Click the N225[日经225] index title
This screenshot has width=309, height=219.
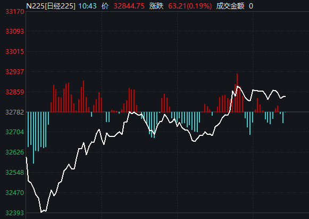(51, 6)
